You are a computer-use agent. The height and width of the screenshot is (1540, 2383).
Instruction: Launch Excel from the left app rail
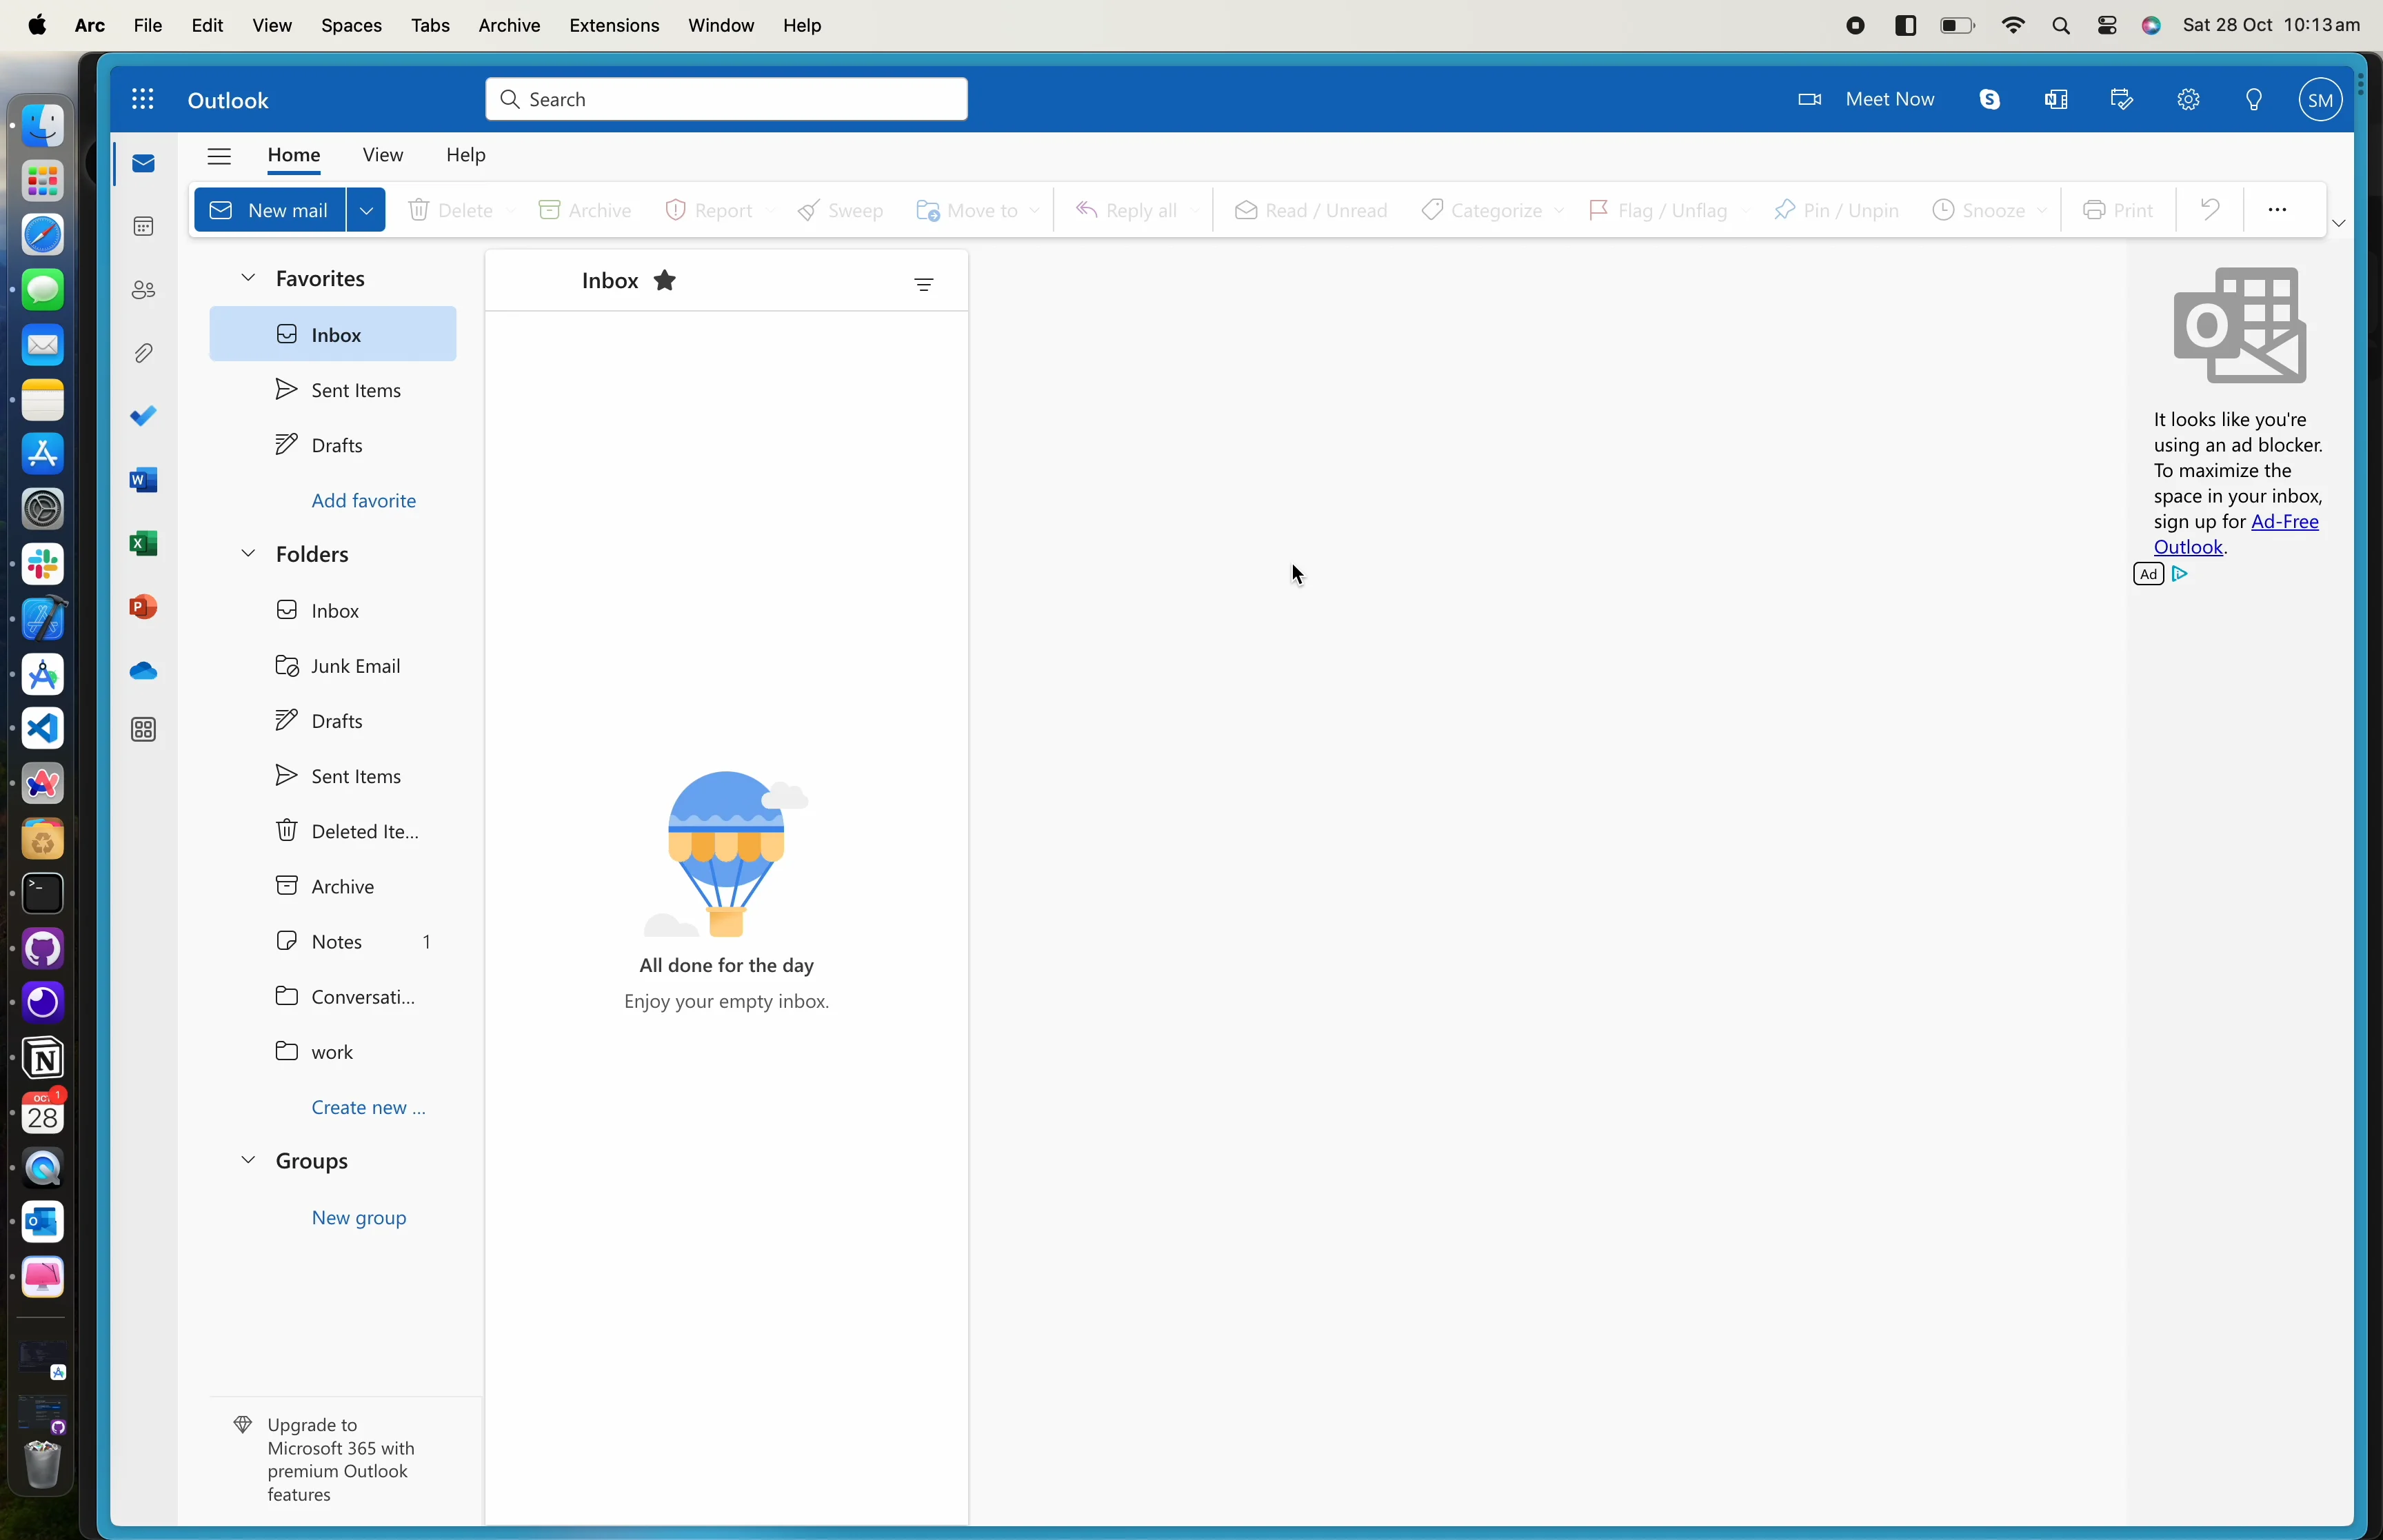point(144,543)
